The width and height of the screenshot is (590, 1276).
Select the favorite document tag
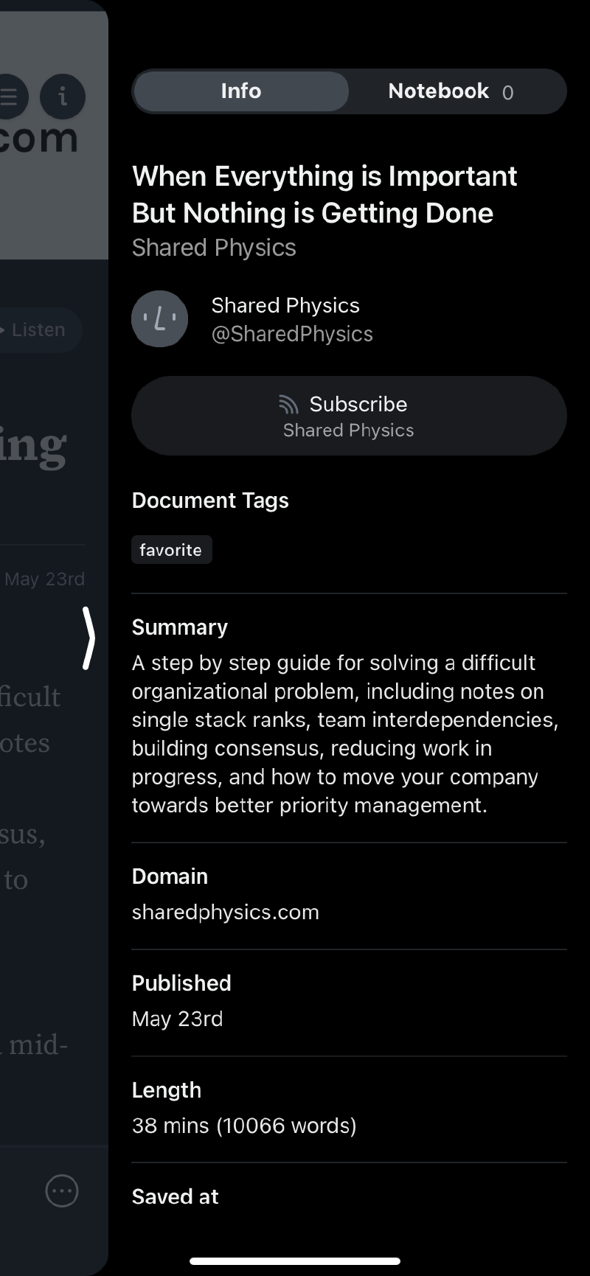coord(171,550)
